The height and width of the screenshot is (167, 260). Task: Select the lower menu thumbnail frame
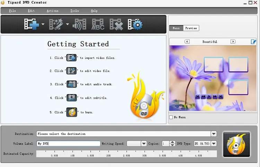(238, 87)
